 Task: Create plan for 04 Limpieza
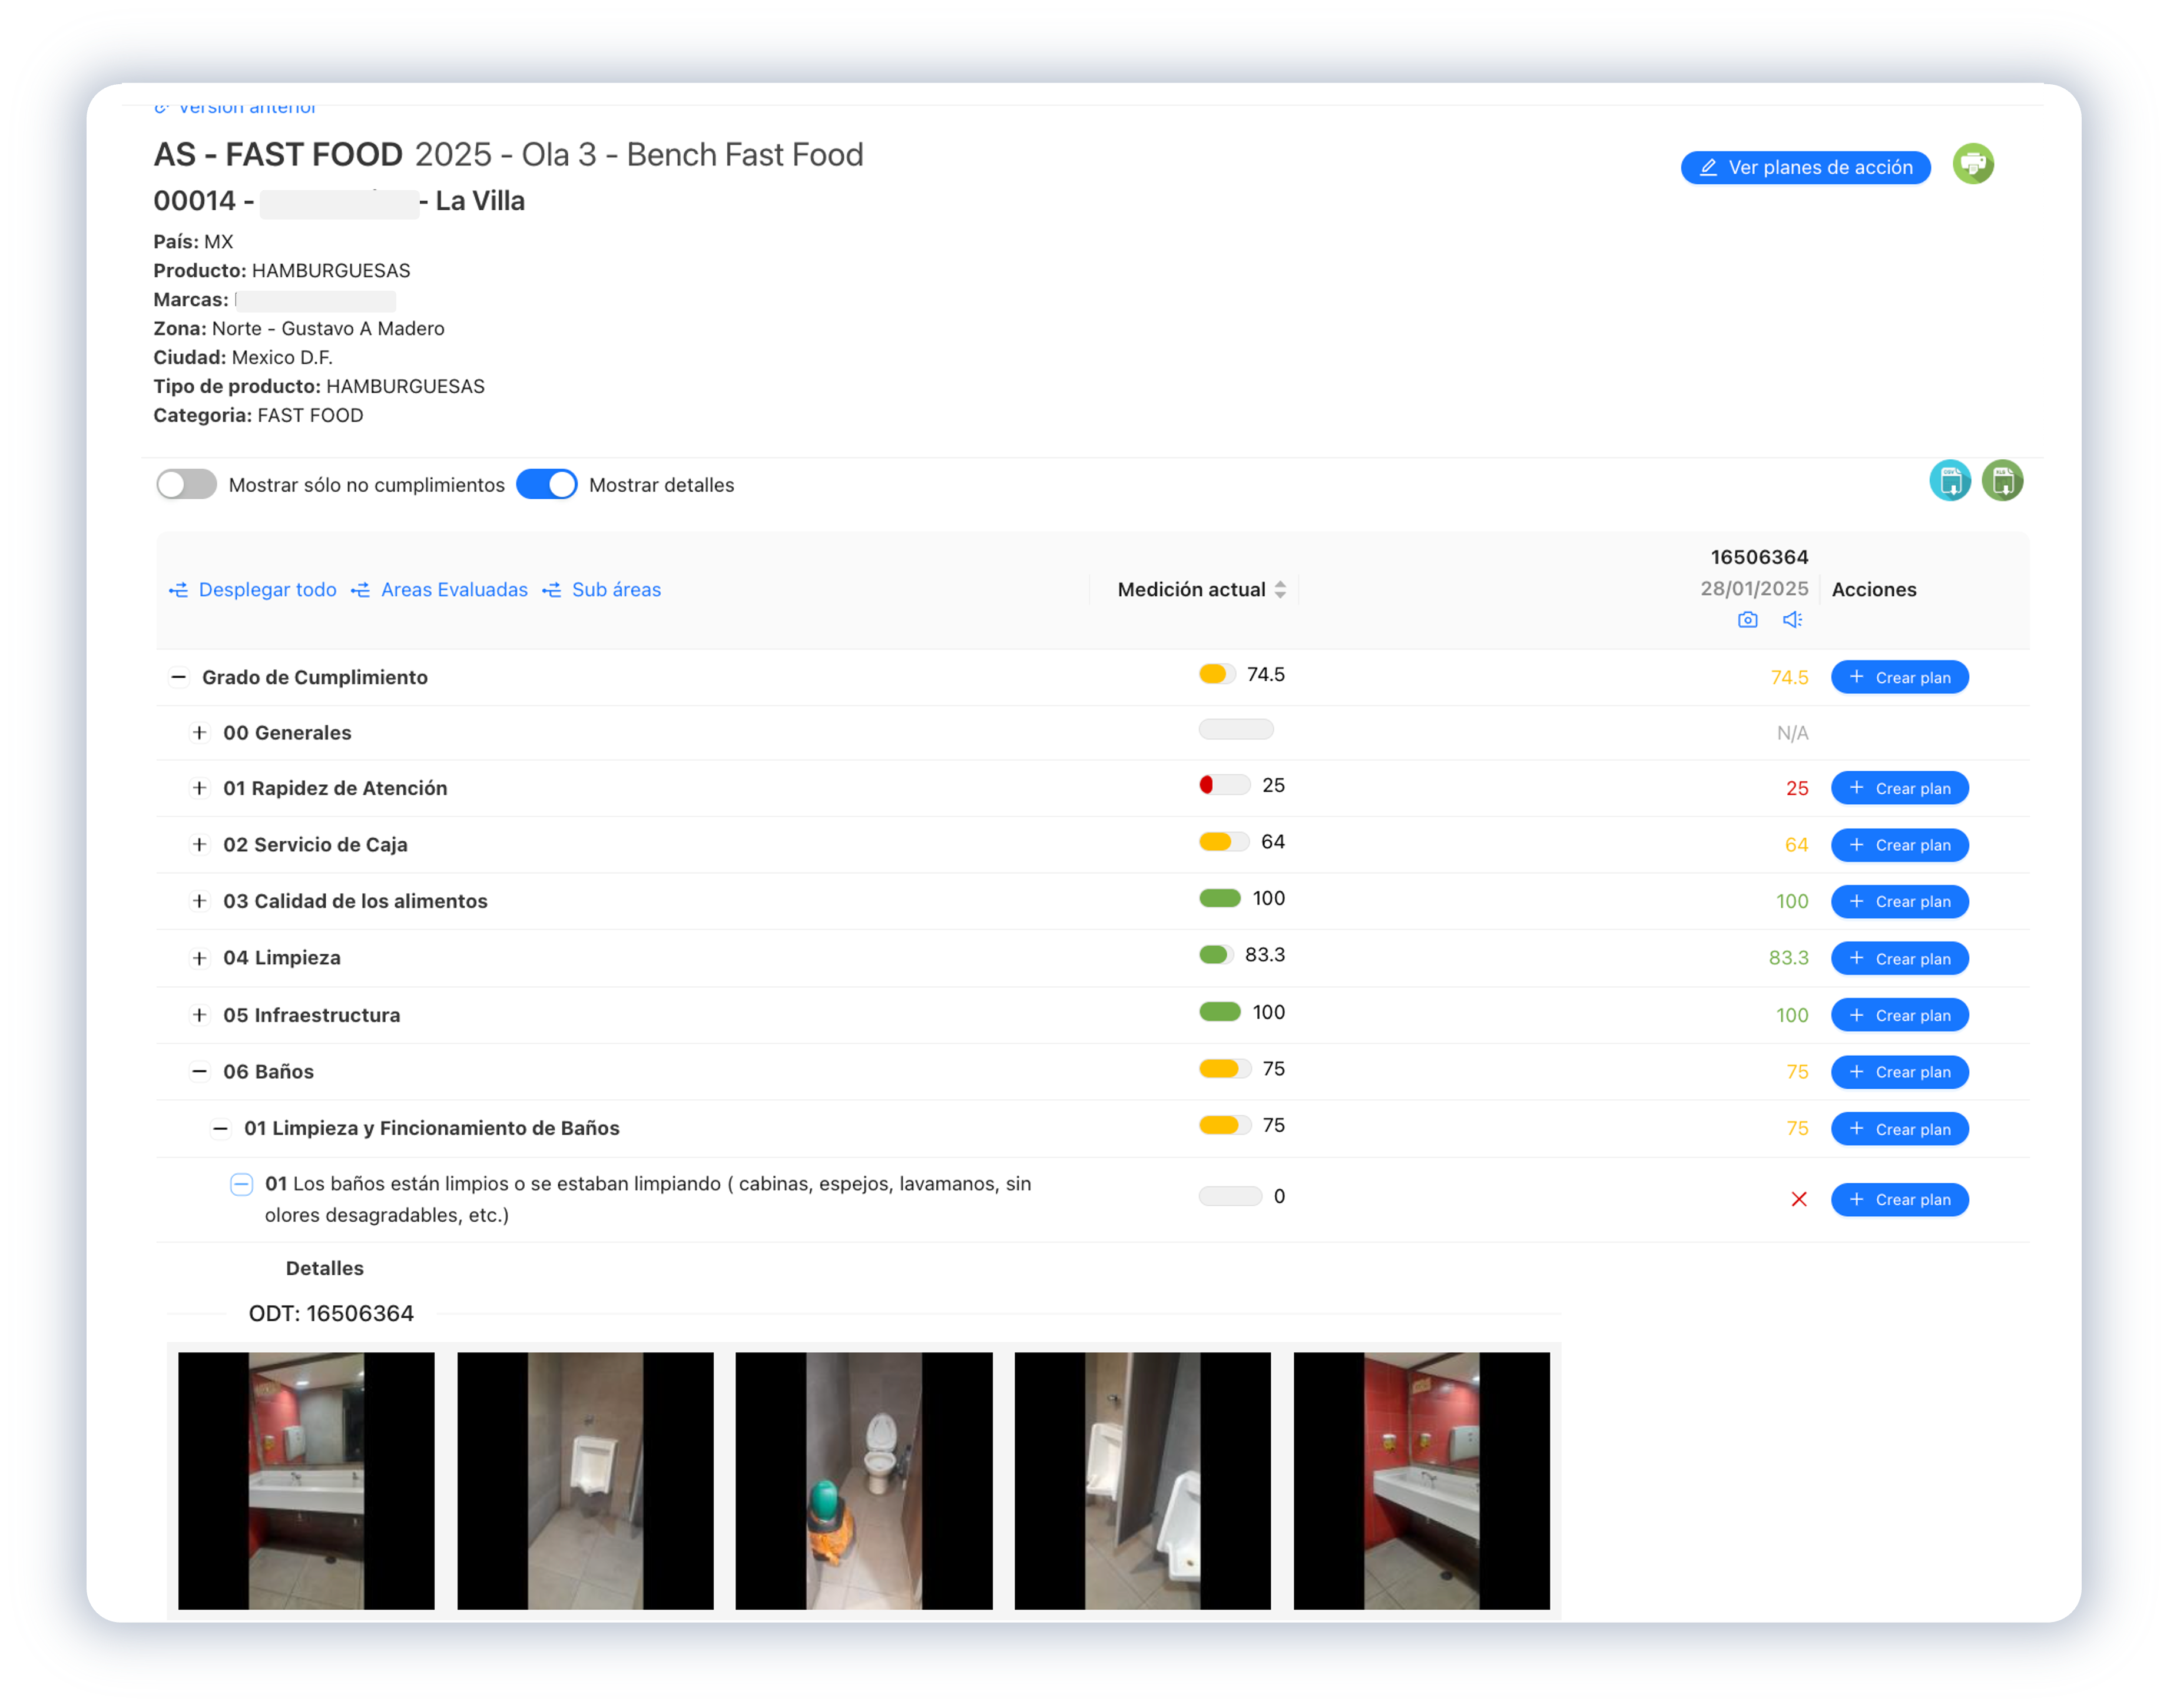tap(1899, 958)
